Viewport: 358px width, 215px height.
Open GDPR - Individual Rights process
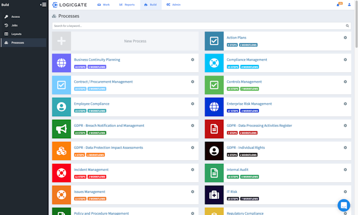(246, 148)
